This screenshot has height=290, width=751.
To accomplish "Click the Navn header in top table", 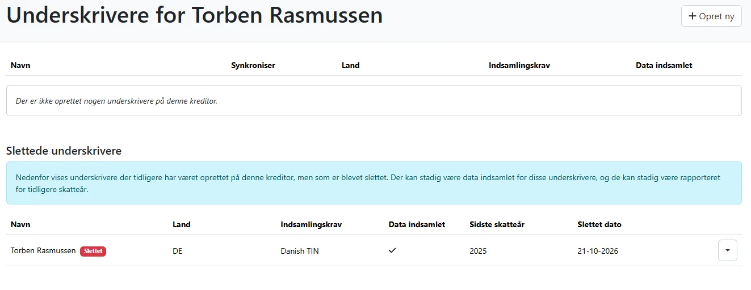I will [20, 65].
